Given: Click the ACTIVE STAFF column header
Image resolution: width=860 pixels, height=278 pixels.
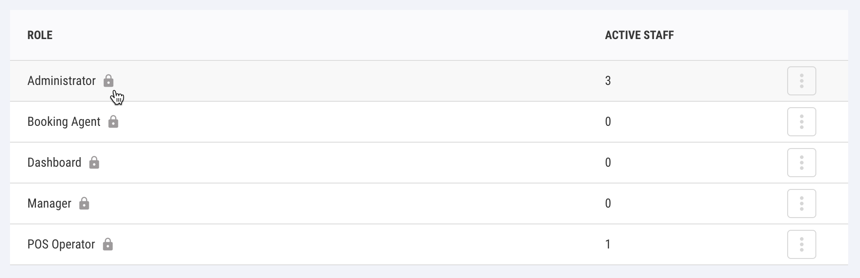Looking at the screenshot, I should pos(639,35).
